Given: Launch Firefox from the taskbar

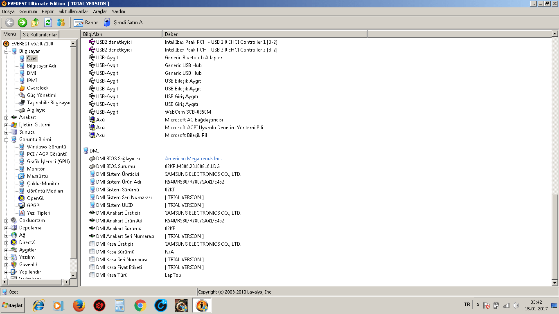Looking at the screenshot, I should pyautogui.click(x=79, y=305).
